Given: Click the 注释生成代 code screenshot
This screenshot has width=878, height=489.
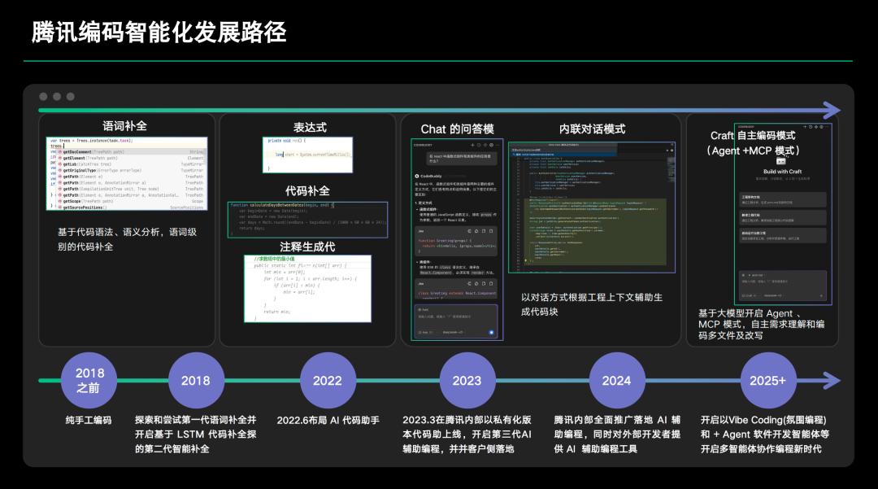Looking at the screenshot, I should pos(307,288).
